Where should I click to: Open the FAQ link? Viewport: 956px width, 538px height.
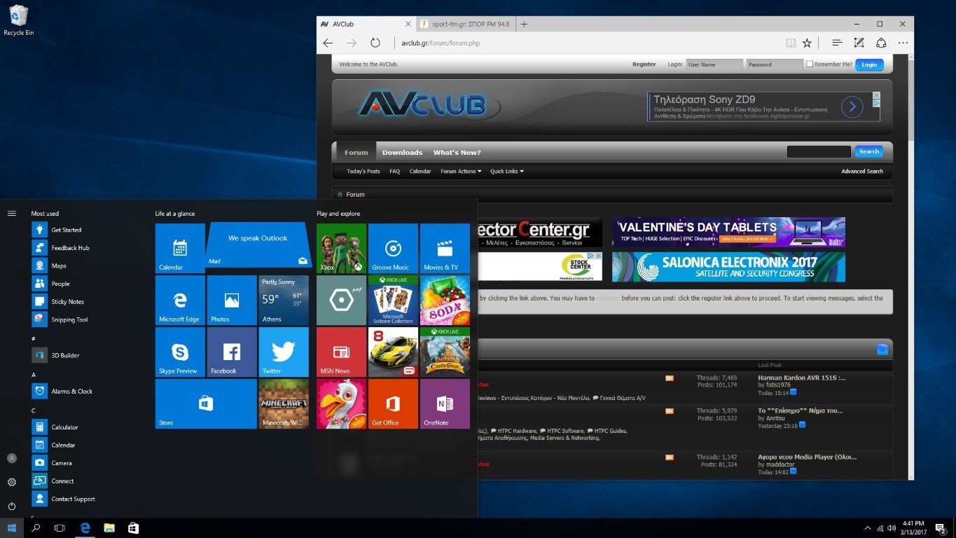coord(394,171)
